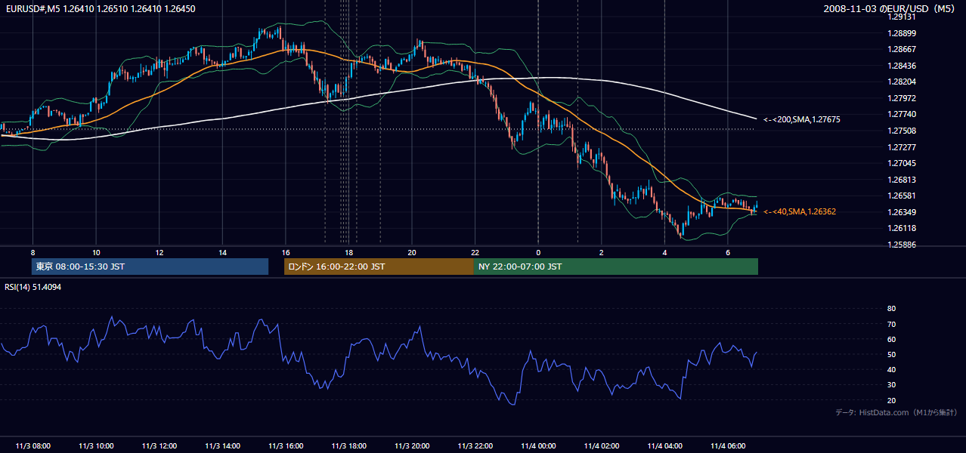Click price axis label 1.26118
Image resolution: width=966 pixels, height=453 pixels.
click(901, 228)
